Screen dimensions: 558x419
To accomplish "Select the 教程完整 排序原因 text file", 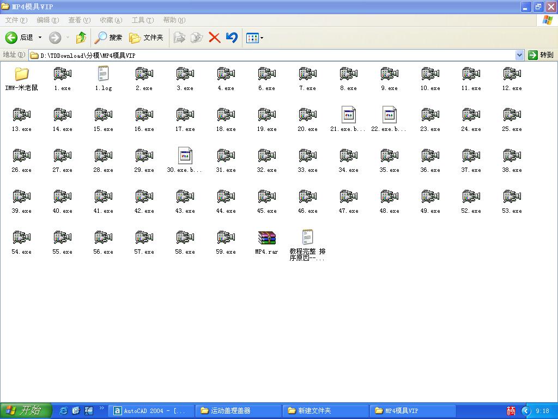I will coord(307,237).
